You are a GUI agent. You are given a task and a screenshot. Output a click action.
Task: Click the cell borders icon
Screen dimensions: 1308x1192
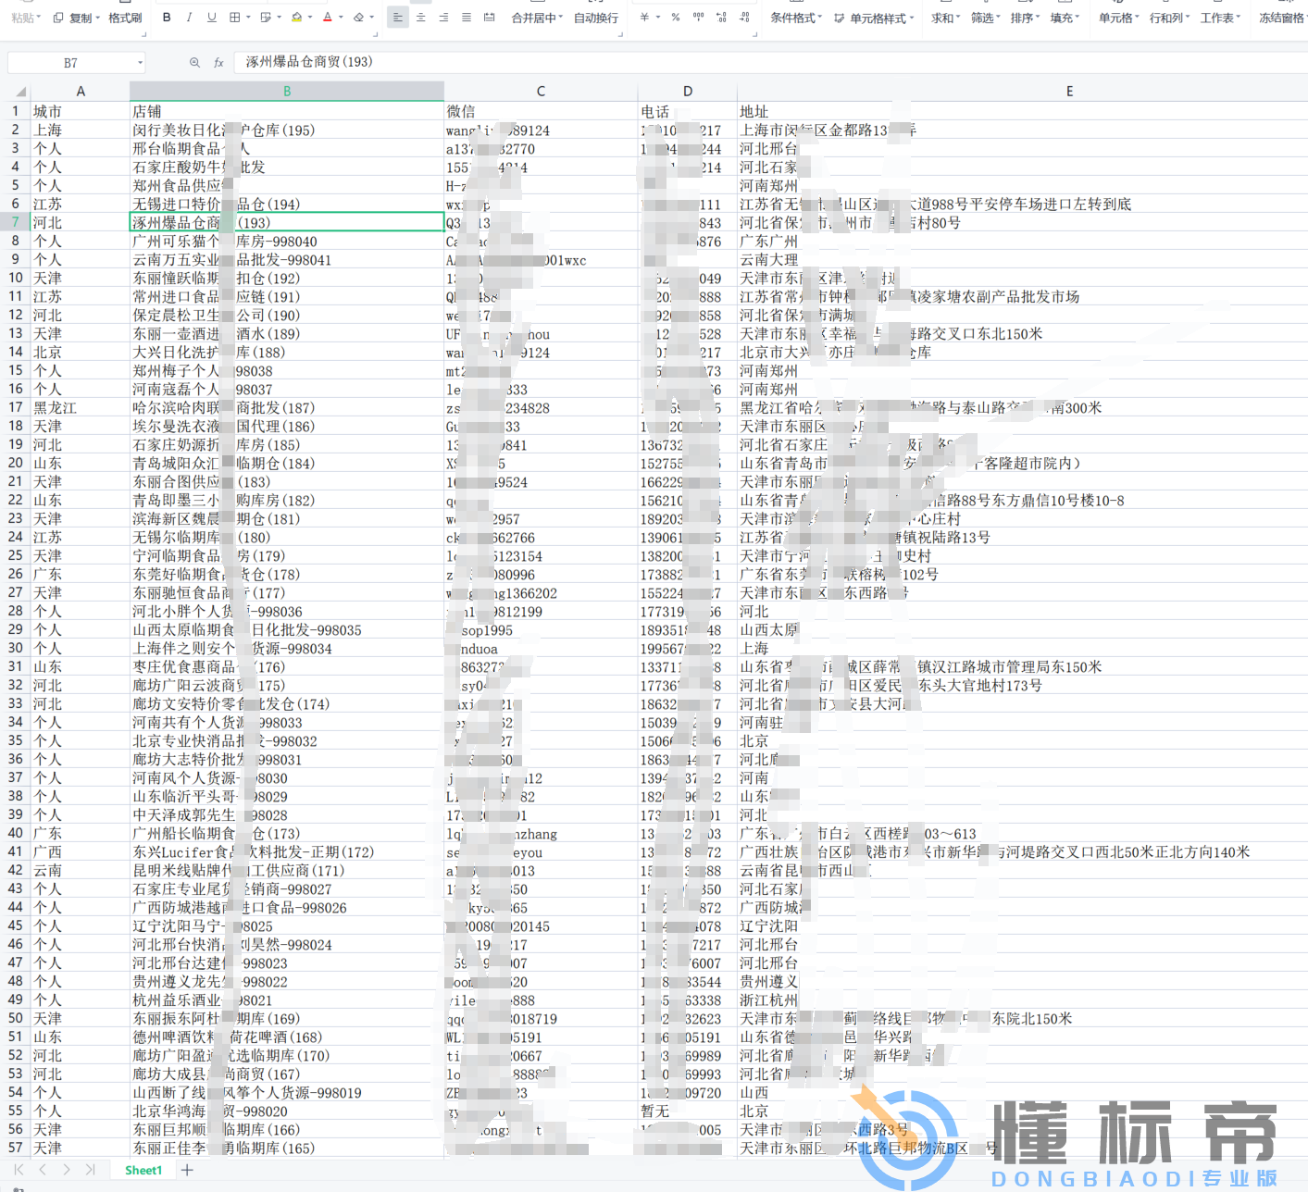[235, 18]
